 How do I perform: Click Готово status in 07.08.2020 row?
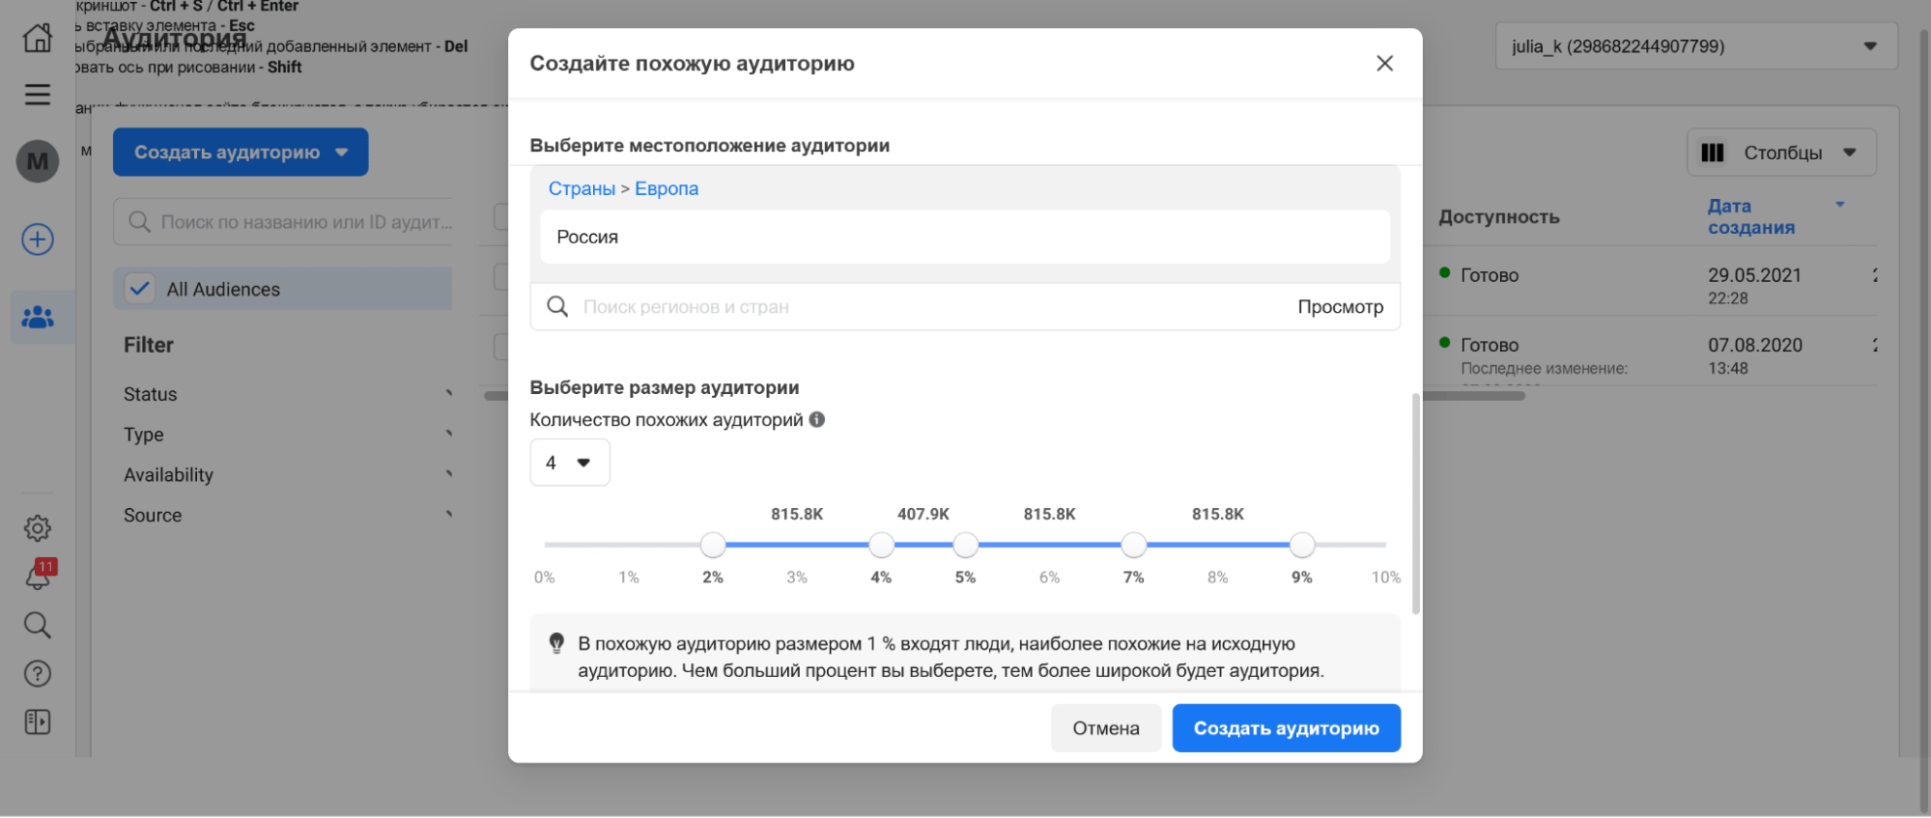point(1490,345)
